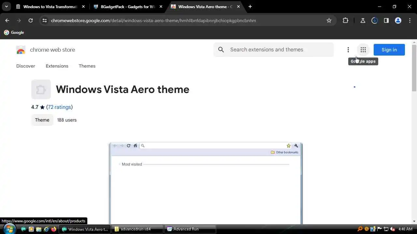417x234 pixels.
Task: Show downloads via the download arrow icon
Action: coord(375,20)
